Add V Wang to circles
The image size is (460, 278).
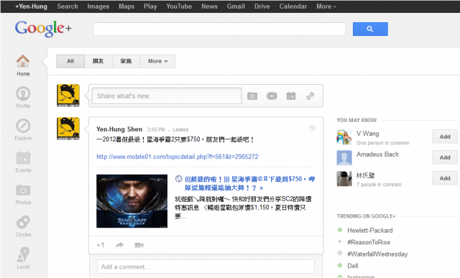point(445,136)
